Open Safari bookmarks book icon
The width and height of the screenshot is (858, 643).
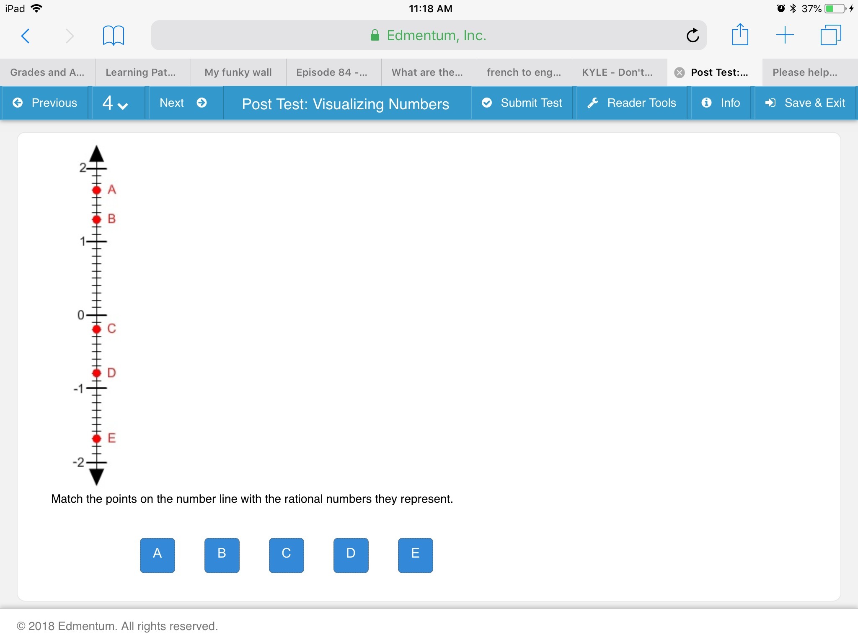113,36
